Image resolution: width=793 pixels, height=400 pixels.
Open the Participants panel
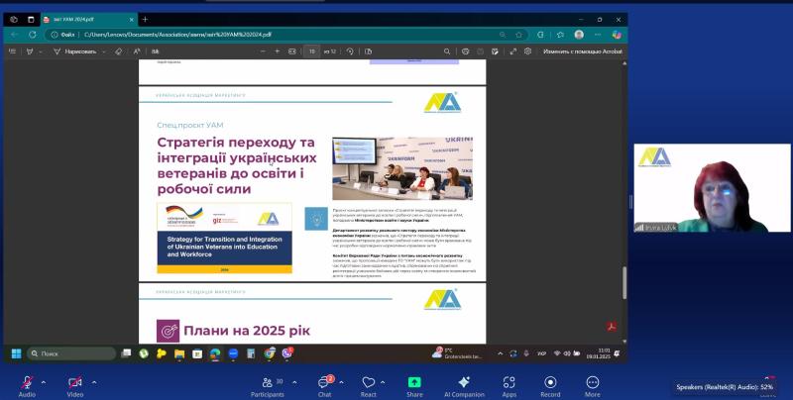266,382
